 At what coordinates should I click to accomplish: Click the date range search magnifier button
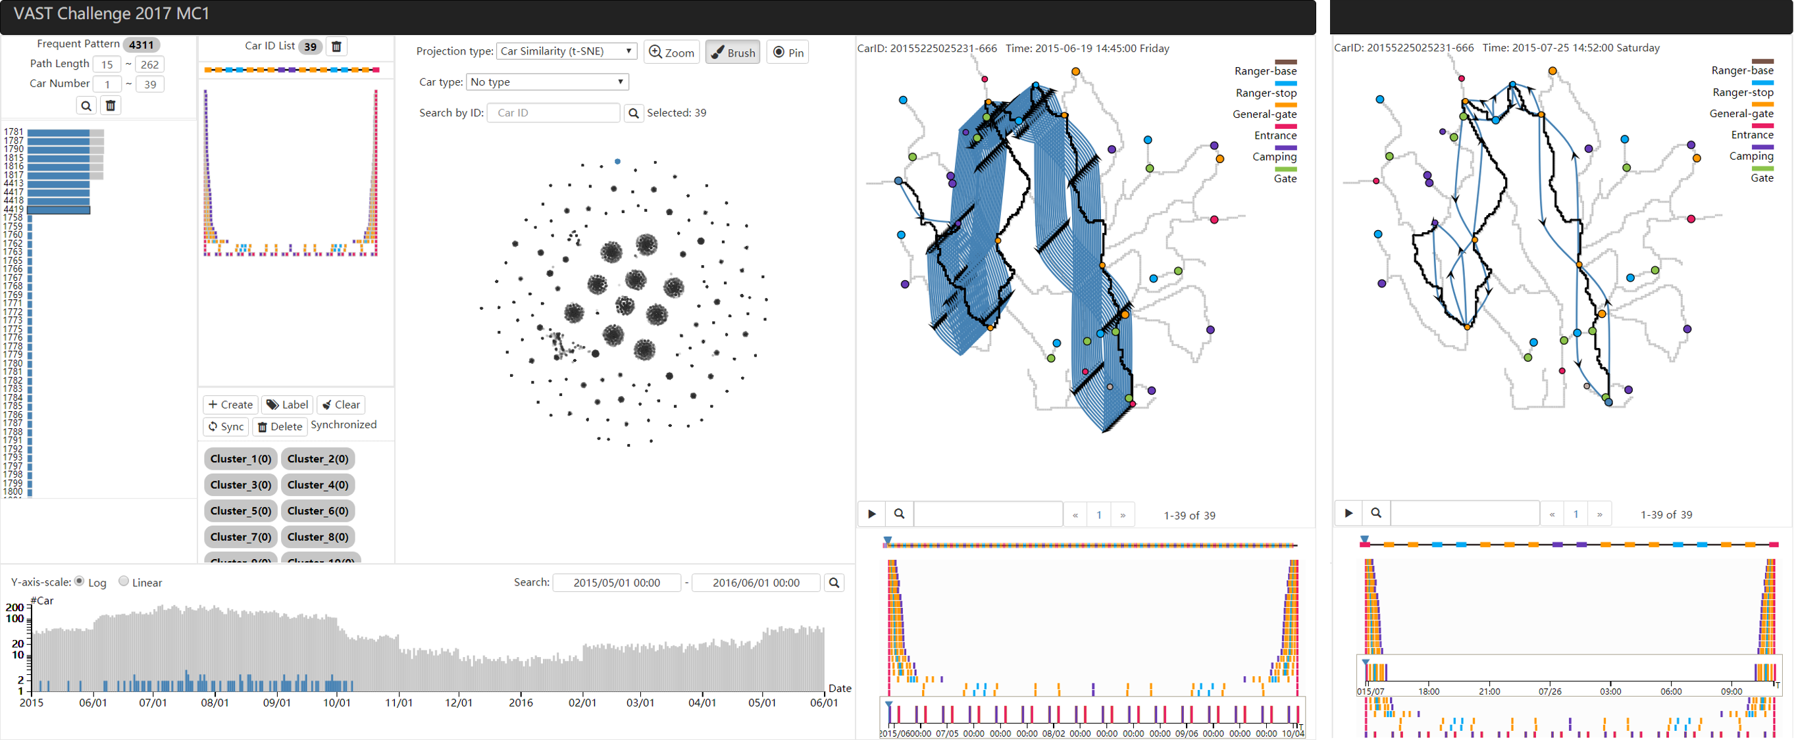(834, 583)
